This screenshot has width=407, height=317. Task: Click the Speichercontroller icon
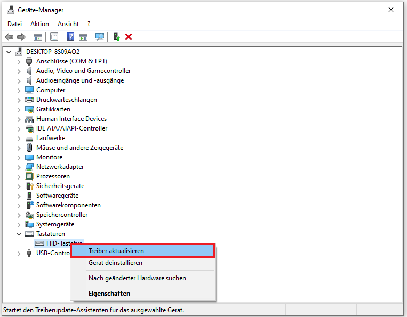(x=29, y=215)
